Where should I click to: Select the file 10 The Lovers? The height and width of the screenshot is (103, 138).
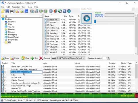click(x=53, y=44)
